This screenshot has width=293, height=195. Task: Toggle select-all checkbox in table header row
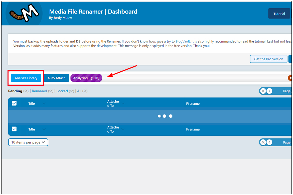(x=14, y=103)
